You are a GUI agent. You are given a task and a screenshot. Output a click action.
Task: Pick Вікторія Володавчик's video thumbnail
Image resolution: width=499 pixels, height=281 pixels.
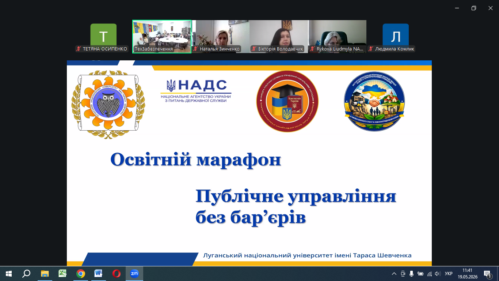click(x=279, y=37)
